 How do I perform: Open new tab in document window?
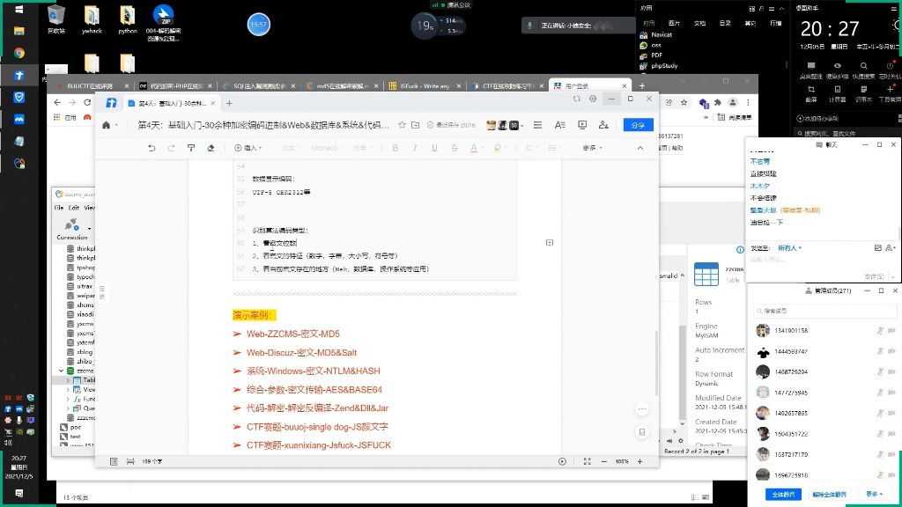(x=229, y=104)
